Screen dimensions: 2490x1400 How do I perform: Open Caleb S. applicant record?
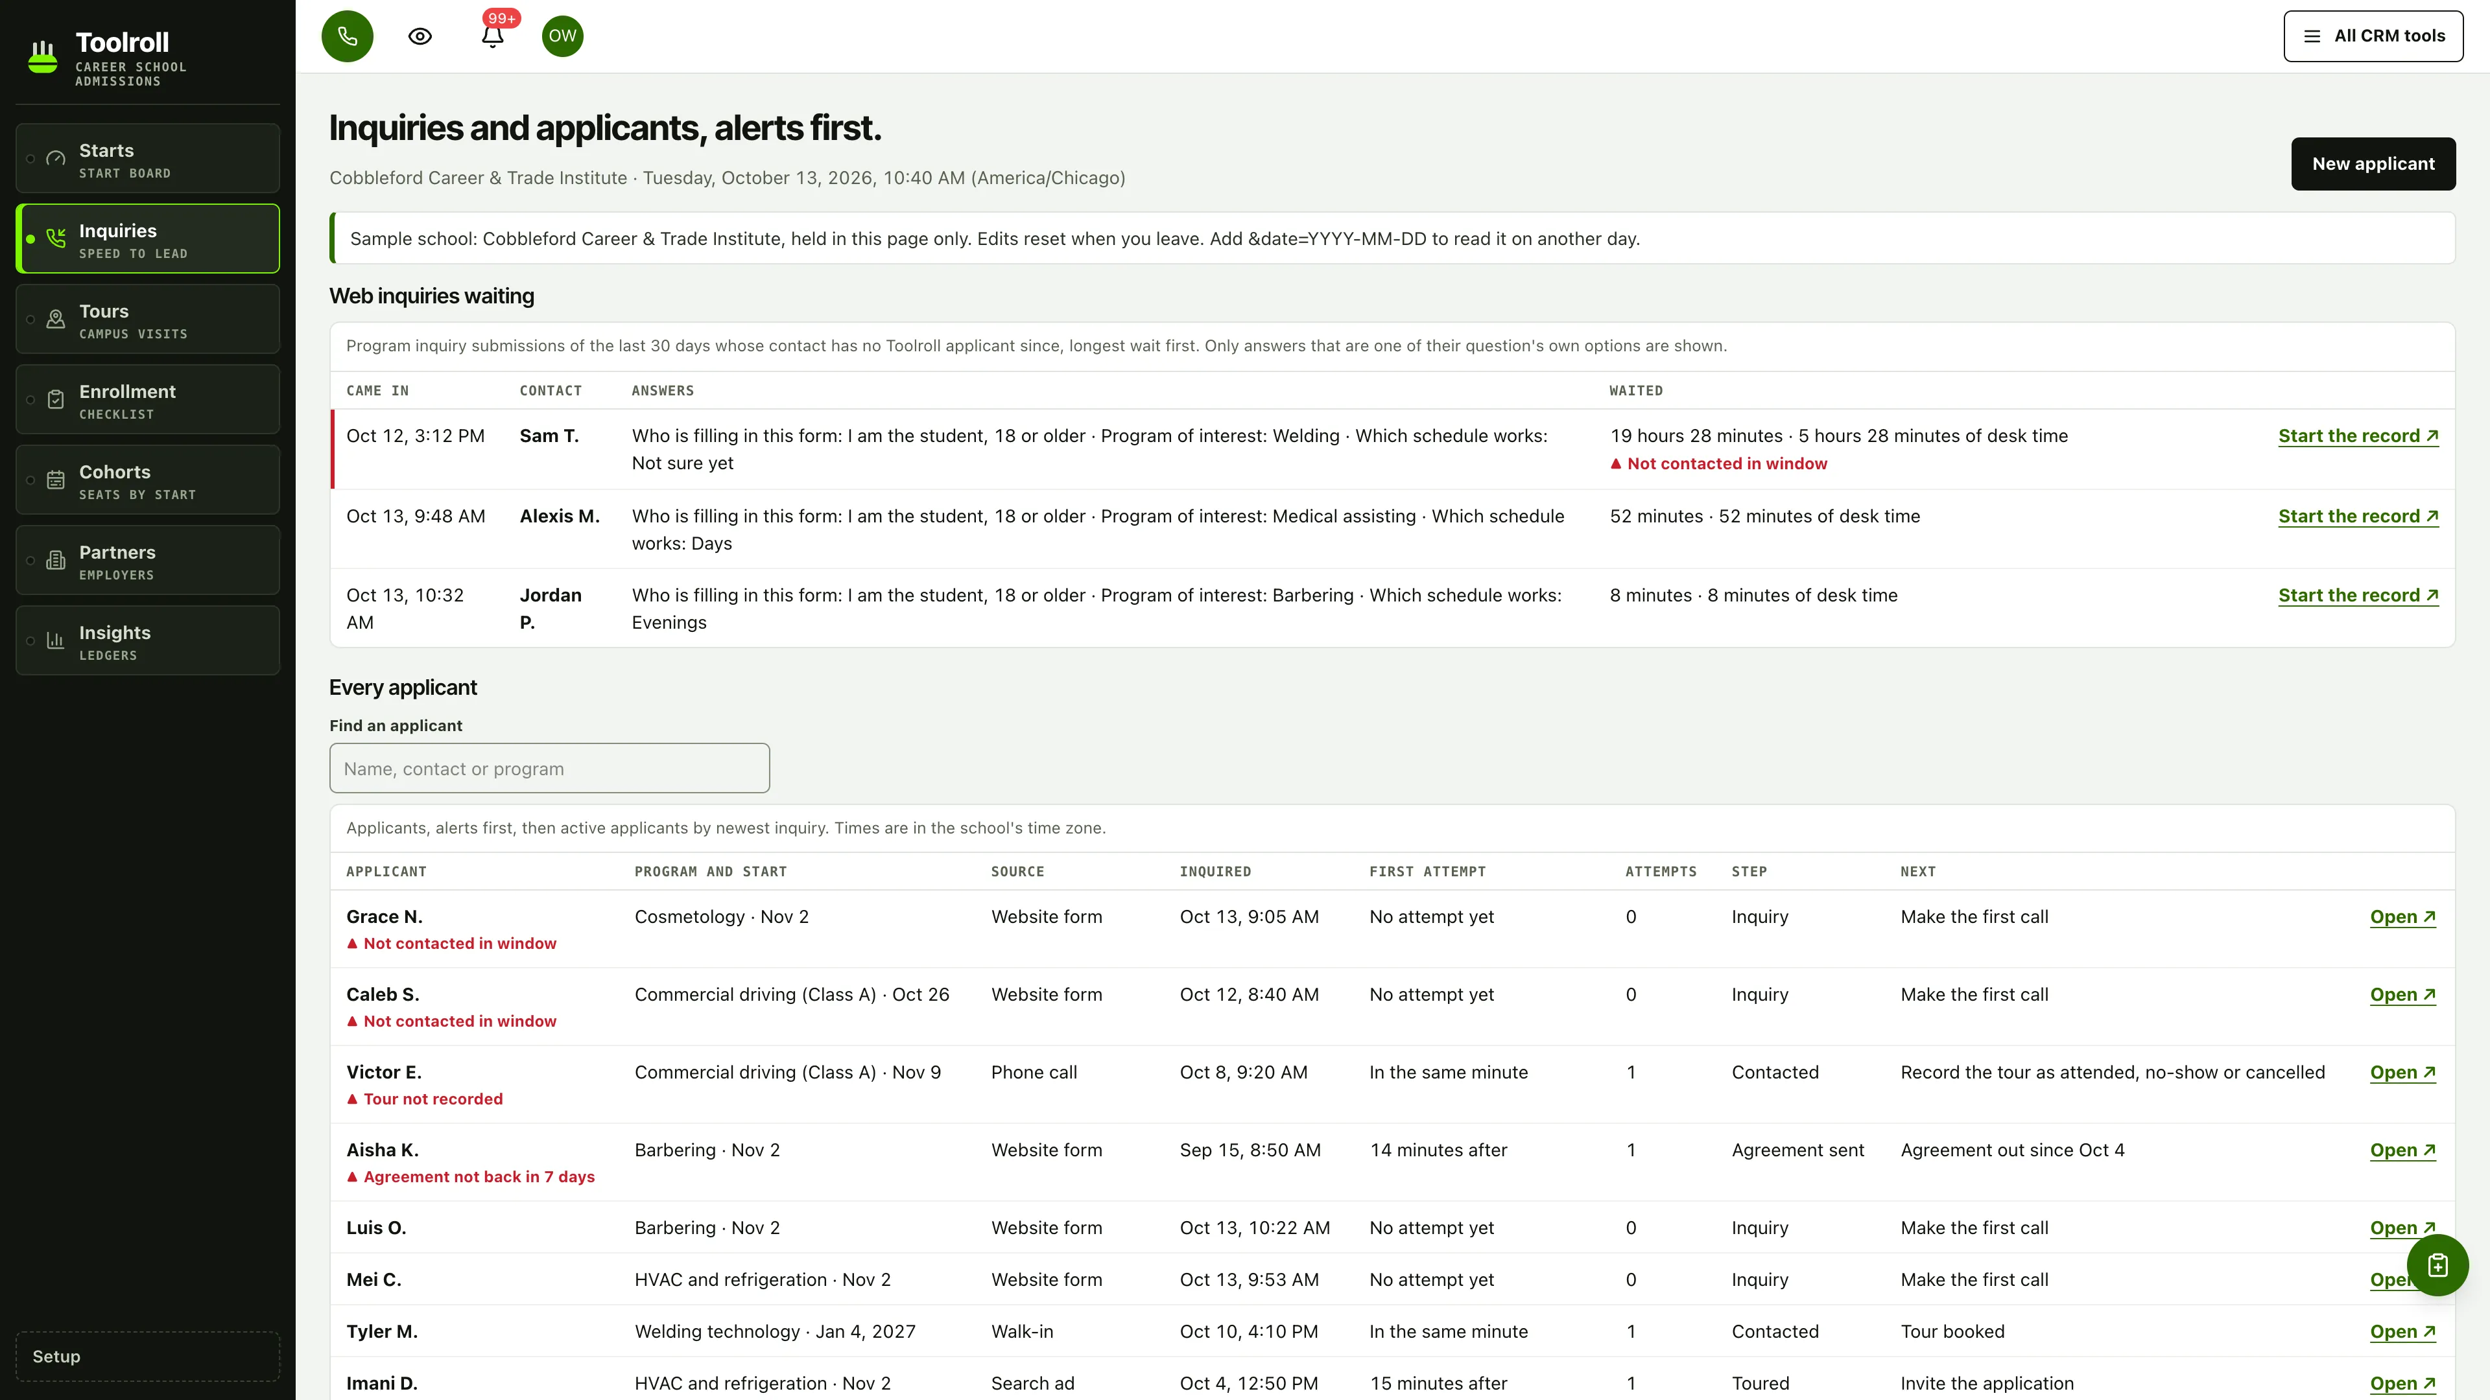click(2402, 994)
